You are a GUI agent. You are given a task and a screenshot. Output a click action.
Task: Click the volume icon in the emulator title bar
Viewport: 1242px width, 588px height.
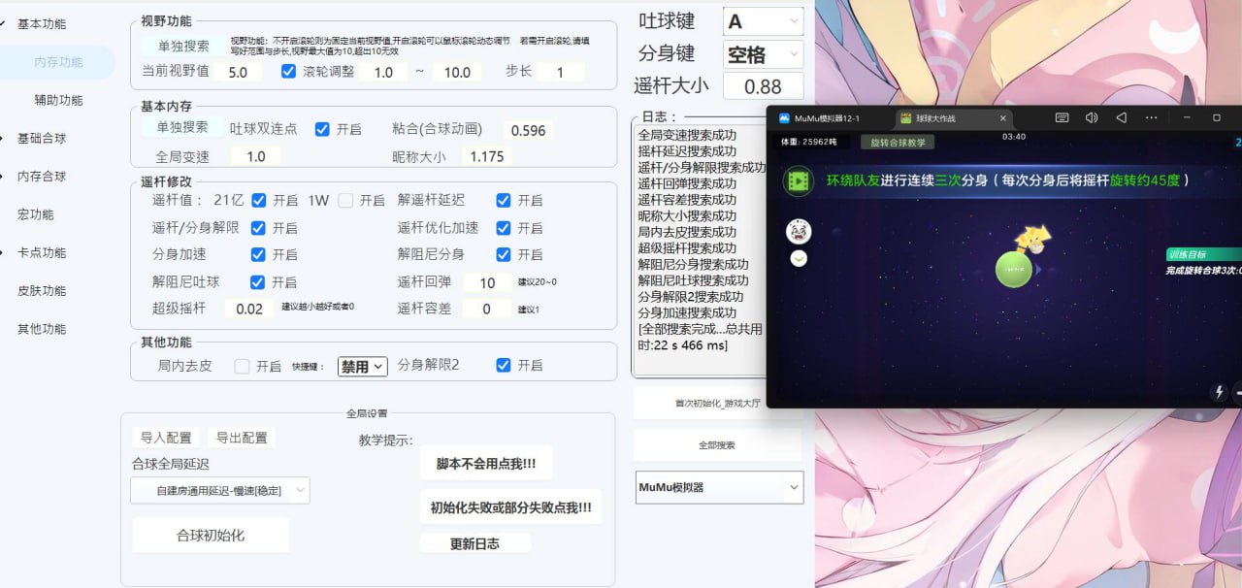[x=1091, y=117]
